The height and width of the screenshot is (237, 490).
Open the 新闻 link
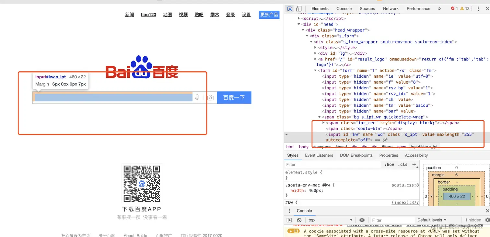pos(130,15)
